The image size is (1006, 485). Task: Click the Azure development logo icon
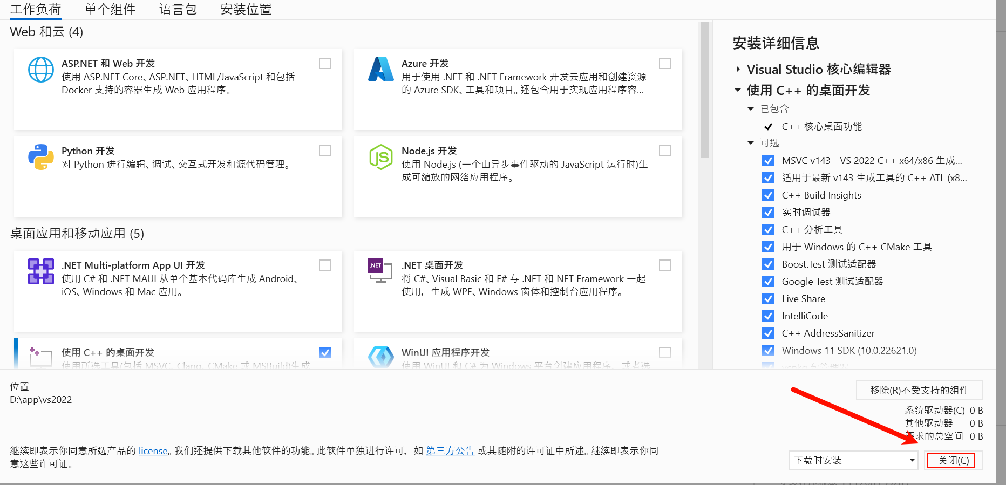[x=381, y=69]
